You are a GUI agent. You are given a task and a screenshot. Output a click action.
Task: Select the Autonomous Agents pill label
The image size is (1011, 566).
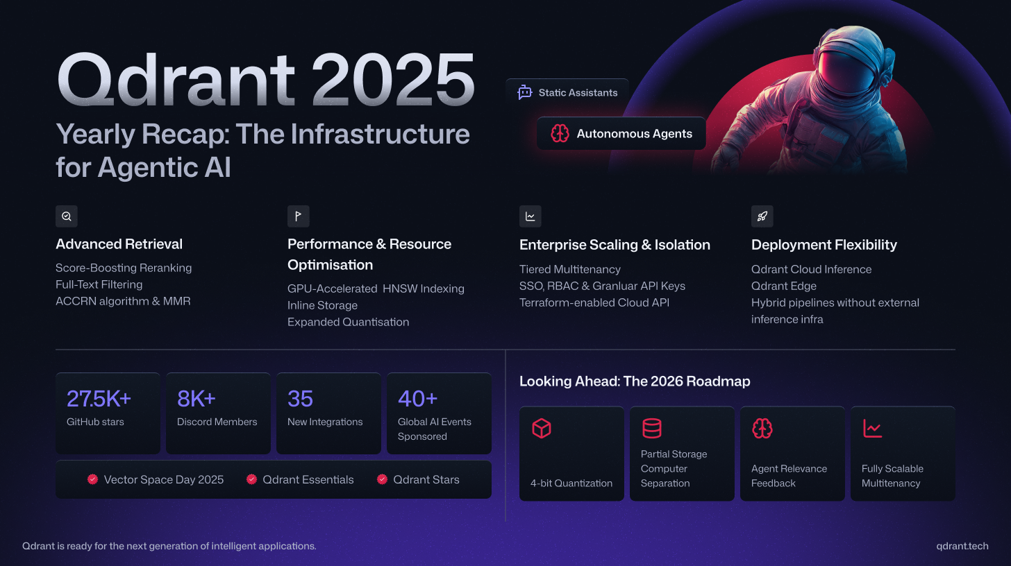click(x=634, y=134)
